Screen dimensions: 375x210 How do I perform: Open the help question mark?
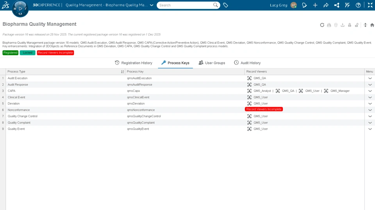click(x=358, y=5)
